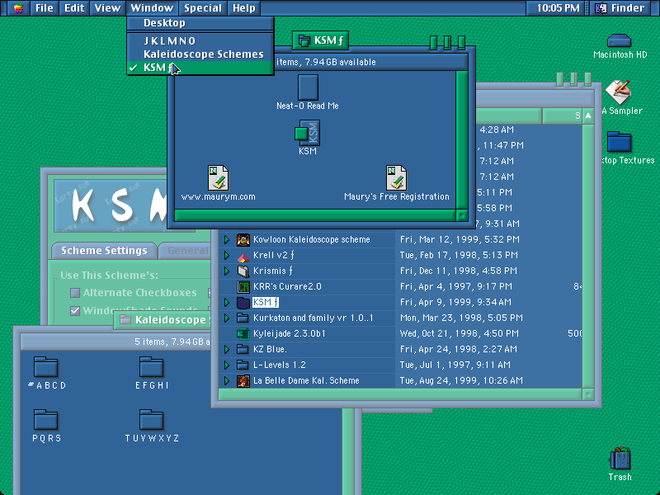Click the KZ Blue. folder icon
Image resolution: width=660 pixels, height=495 pixels.
coord(243,349)
